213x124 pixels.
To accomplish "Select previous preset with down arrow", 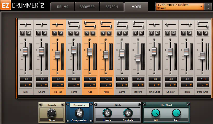I will (208, 8).
